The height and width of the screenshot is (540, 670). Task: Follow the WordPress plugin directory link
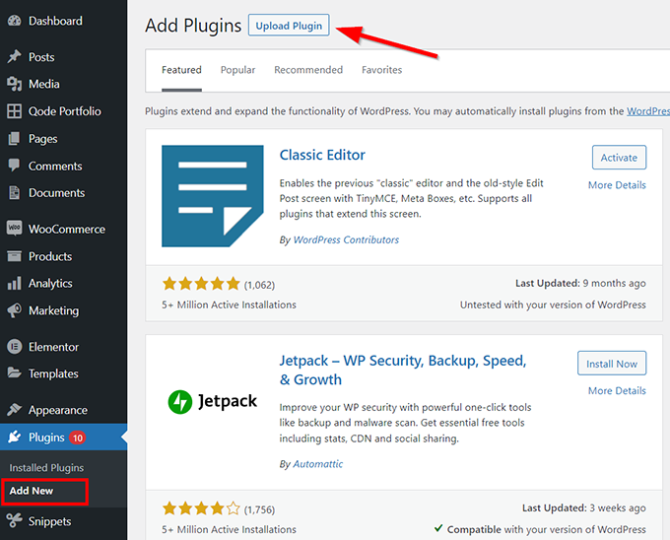tap(647, 111)
